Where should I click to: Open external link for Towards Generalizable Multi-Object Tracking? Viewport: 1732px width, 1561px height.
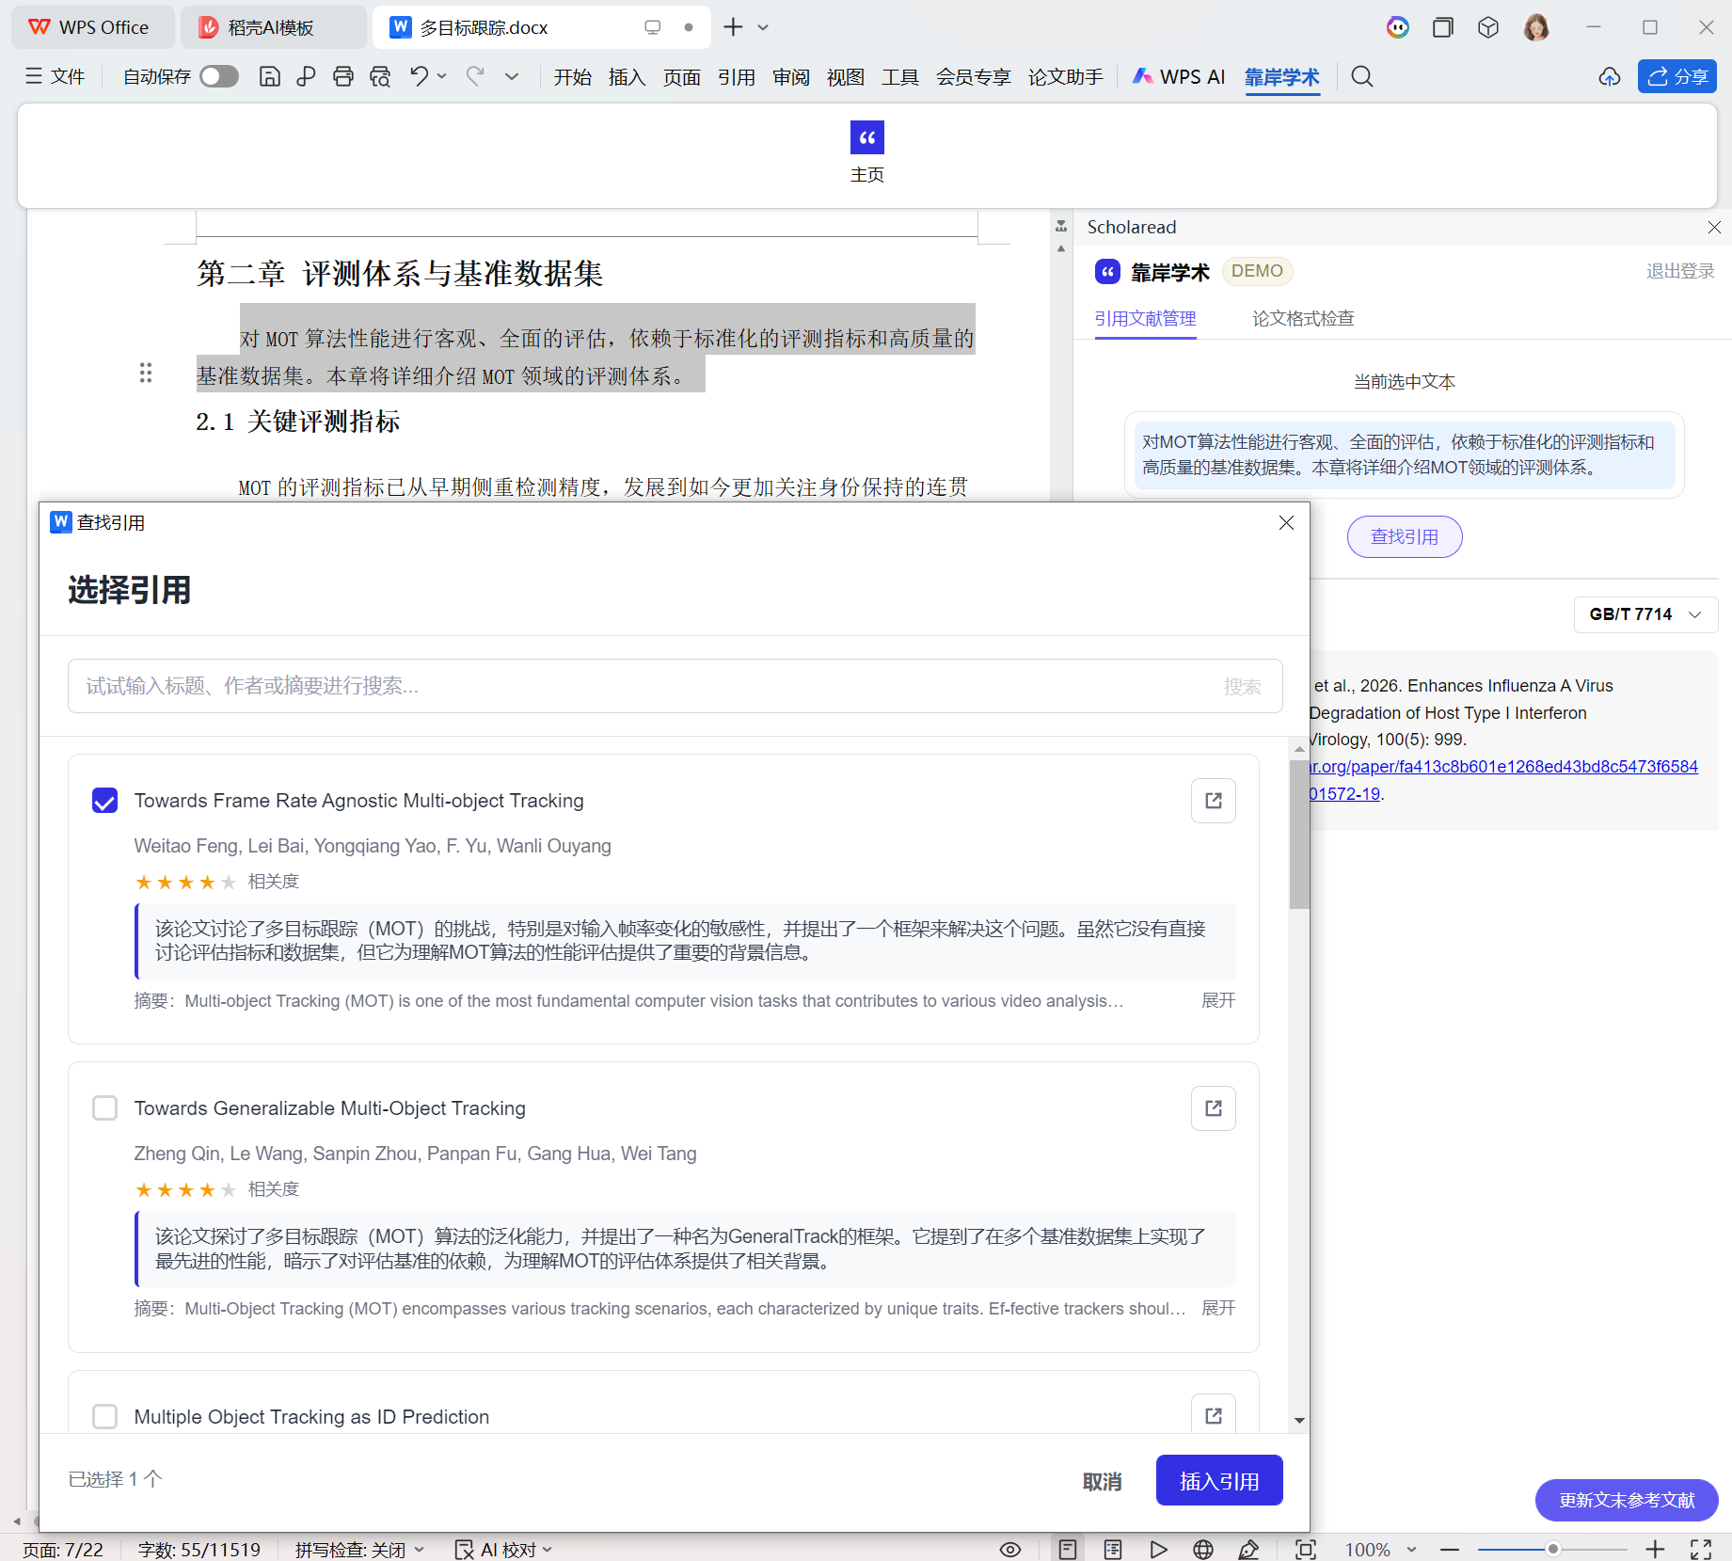[1214, 1108]
